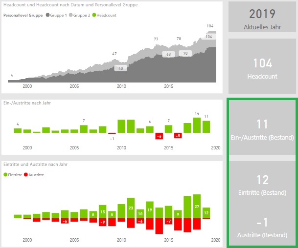Click the 70 data label in headcount chart
Image resolution: width=298 pixels, height=248 pixels.
click(x=185, y=53)
